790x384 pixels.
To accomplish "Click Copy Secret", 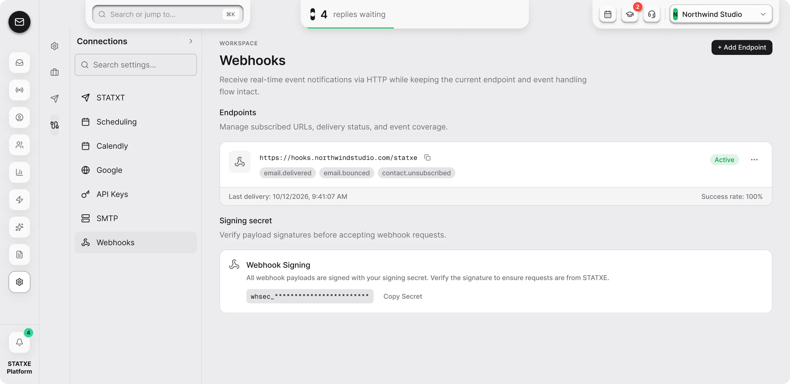I will click(402, 296).
